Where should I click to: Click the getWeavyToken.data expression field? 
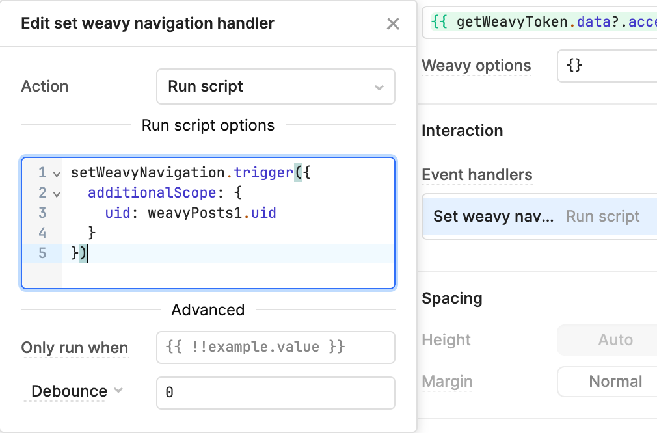pyautogui.click(x=543, y=23)
